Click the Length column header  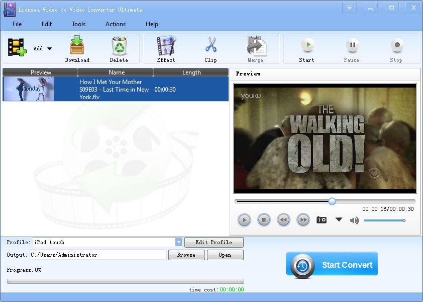point(191,72)
